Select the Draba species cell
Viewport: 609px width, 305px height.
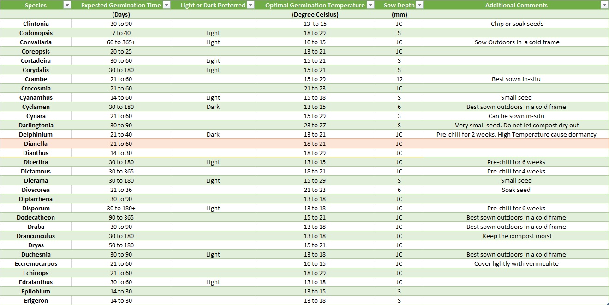tap(36, 227)
